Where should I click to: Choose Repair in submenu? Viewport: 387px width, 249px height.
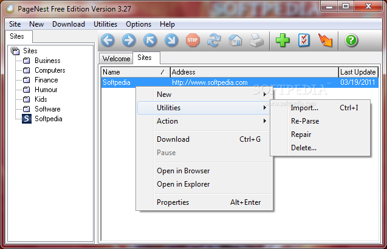point(320,134)
